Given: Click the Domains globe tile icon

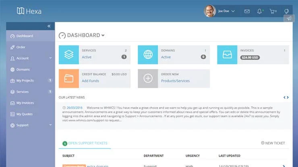Looking at the screenshot, I should pyautogui.click(x=148, y=55).
